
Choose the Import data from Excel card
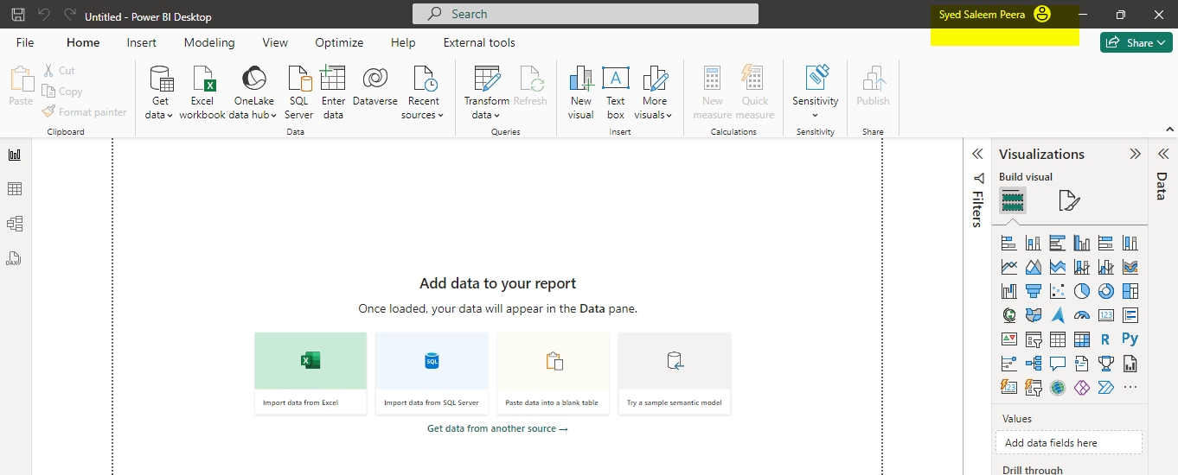[311, 373]
